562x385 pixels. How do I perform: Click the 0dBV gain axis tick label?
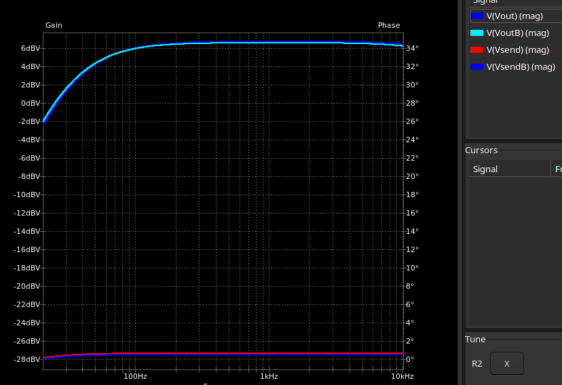coord(31,103)
